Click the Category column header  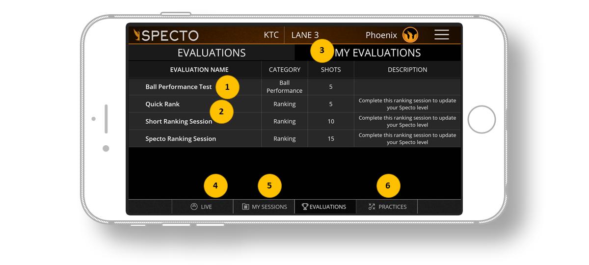coord(285,70)
